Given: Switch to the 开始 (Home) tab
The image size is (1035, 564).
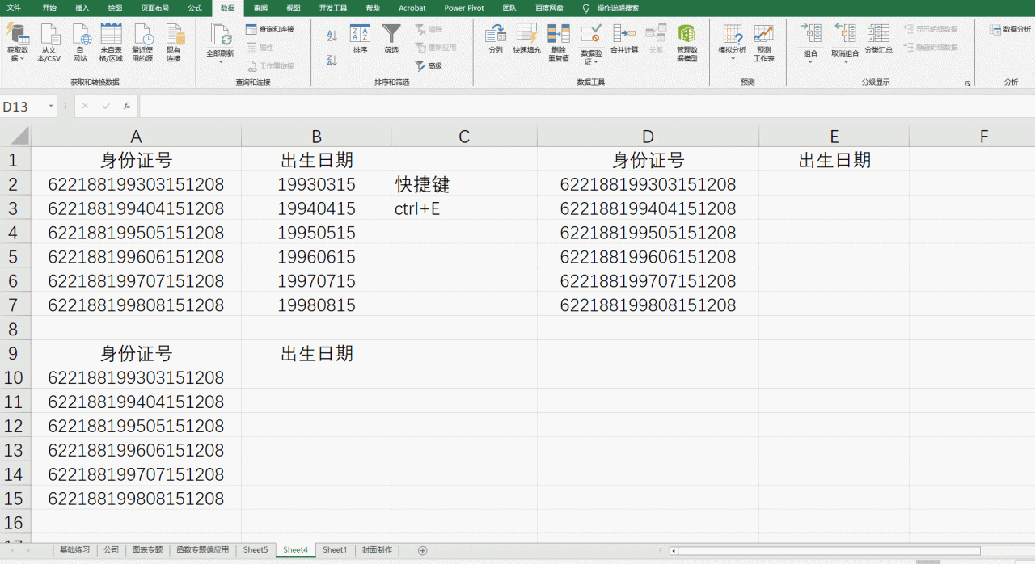Looking at the screenshot, I should coord(49,7).
